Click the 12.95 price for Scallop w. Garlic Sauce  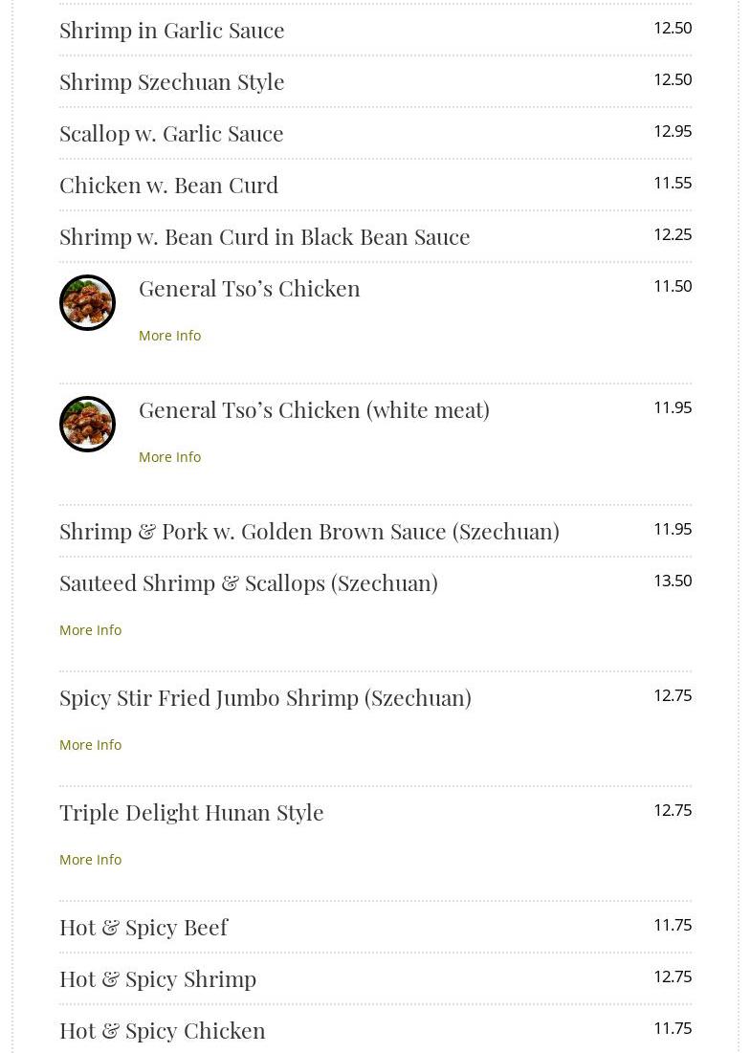coord(673,131)
